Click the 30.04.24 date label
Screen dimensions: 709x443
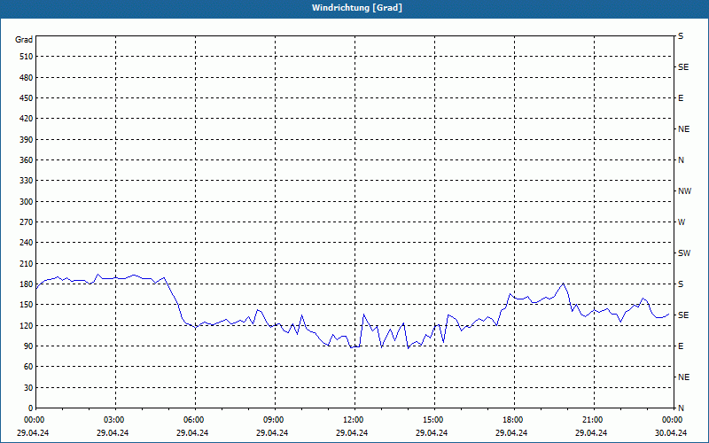point(671,432)
